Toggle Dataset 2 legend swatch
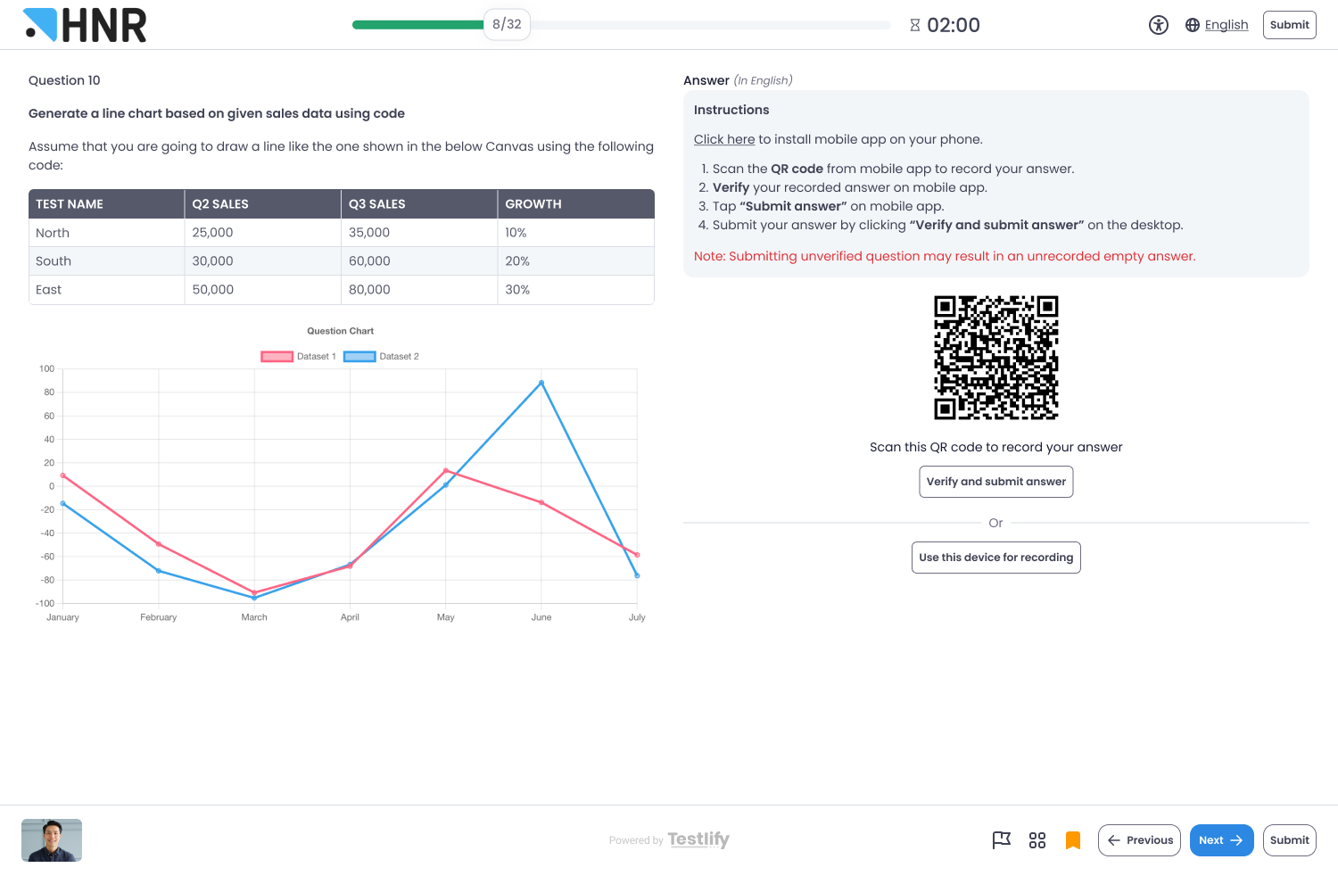Screen dimensions: 1338x876 [359, 357]
